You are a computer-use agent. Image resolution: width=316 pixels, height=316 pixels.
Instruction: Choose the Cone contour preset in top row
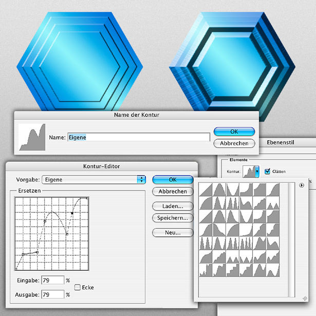tap(219, 190)
